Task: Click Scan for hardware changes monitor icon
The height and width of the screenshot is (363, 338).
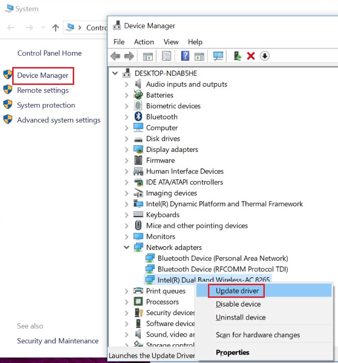Action: point(218,56)
